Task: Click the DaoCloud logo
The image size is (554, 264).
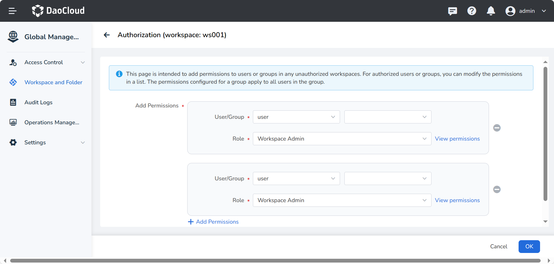Action: 58,11
